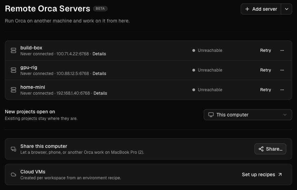Screen dimensions: 297x190
Task: Open more options menu for gpu-rig
Action: click(282, 70)
